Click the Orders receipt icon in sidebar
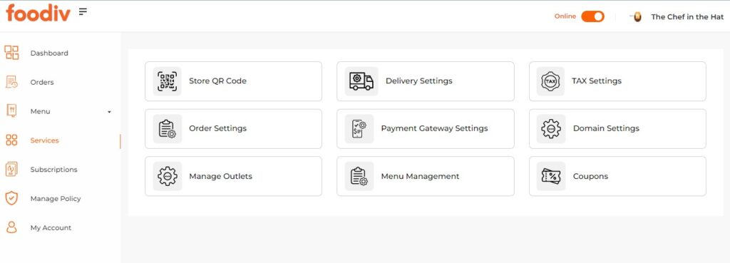This screenshot has height=263, width=730. [11, 82]
